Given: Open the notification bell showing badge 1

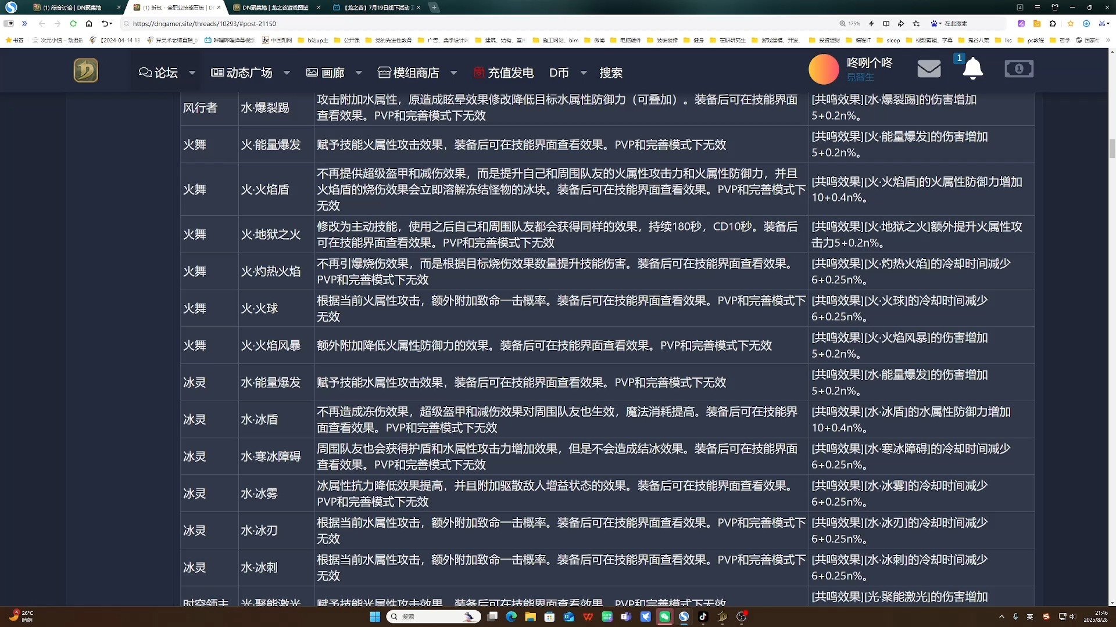Looking at the screenshot, I should [x=972, y=69].
